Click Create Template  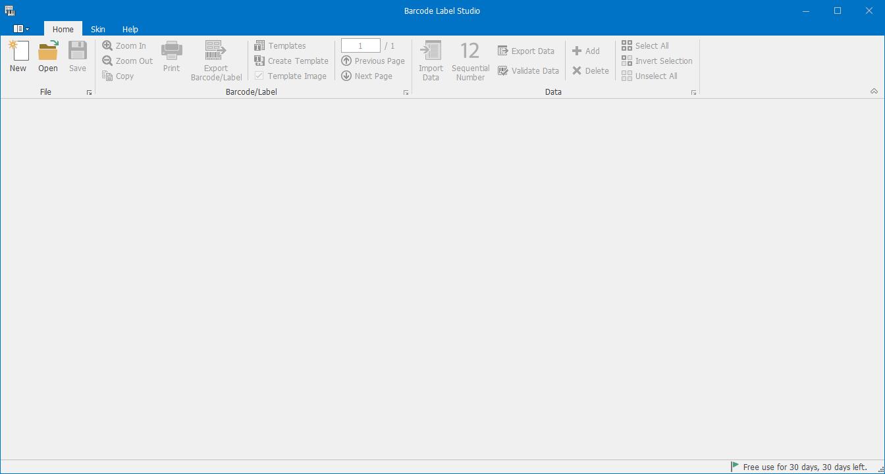coord(292,61)
